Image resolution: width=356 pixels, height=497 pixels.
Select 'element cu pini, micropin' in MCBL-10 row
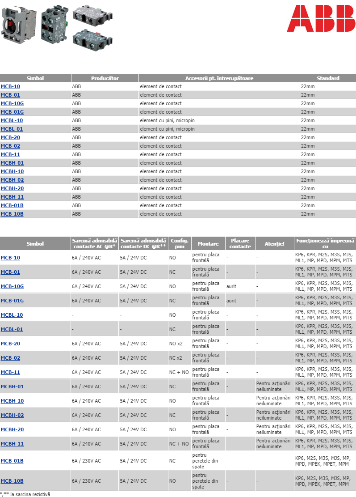(168, 120)
